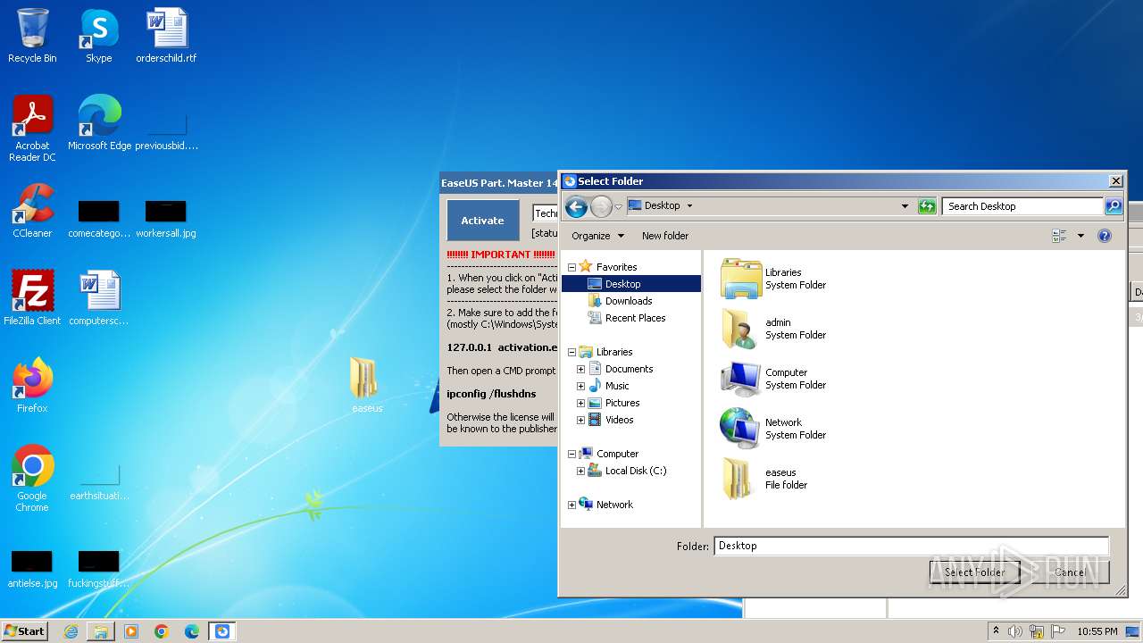The width and height of the screenshot is (1143, 643).
Task: Click the Activate button in EaseUS window
Action: pos(482,221)
